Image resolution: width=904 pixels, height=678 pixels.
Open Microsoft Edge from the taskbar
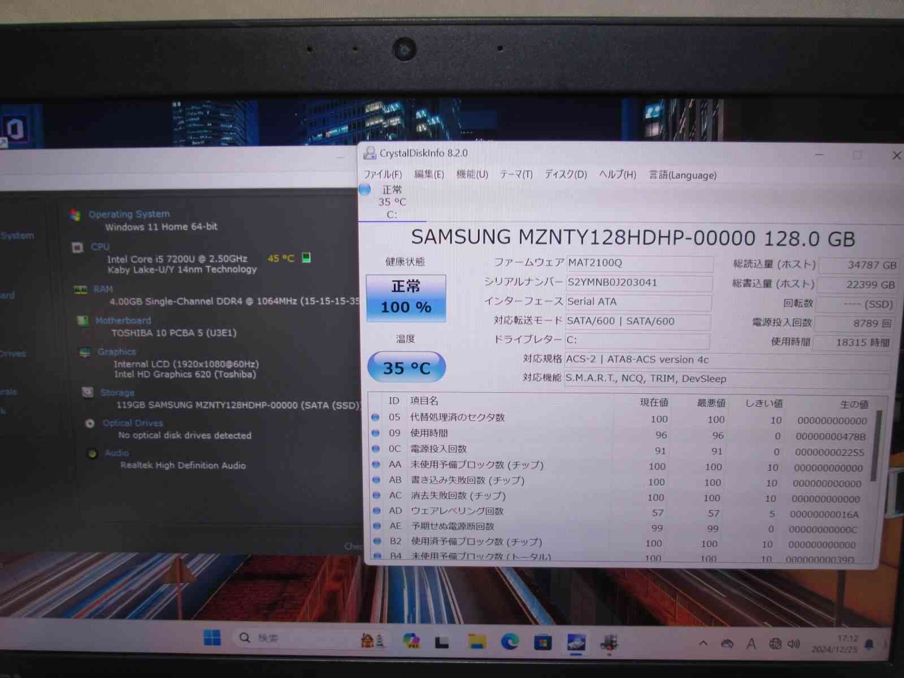coord(510,642)
